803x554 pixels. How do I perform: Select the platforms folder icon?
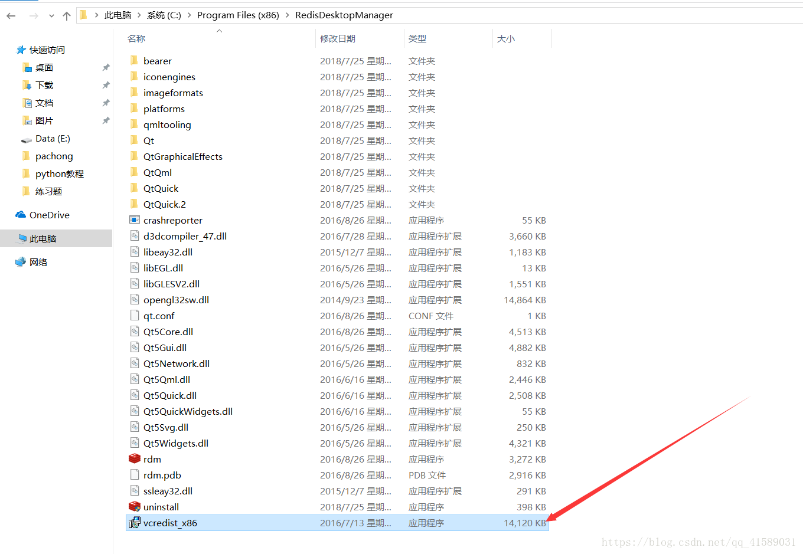(x=134, y=108)
